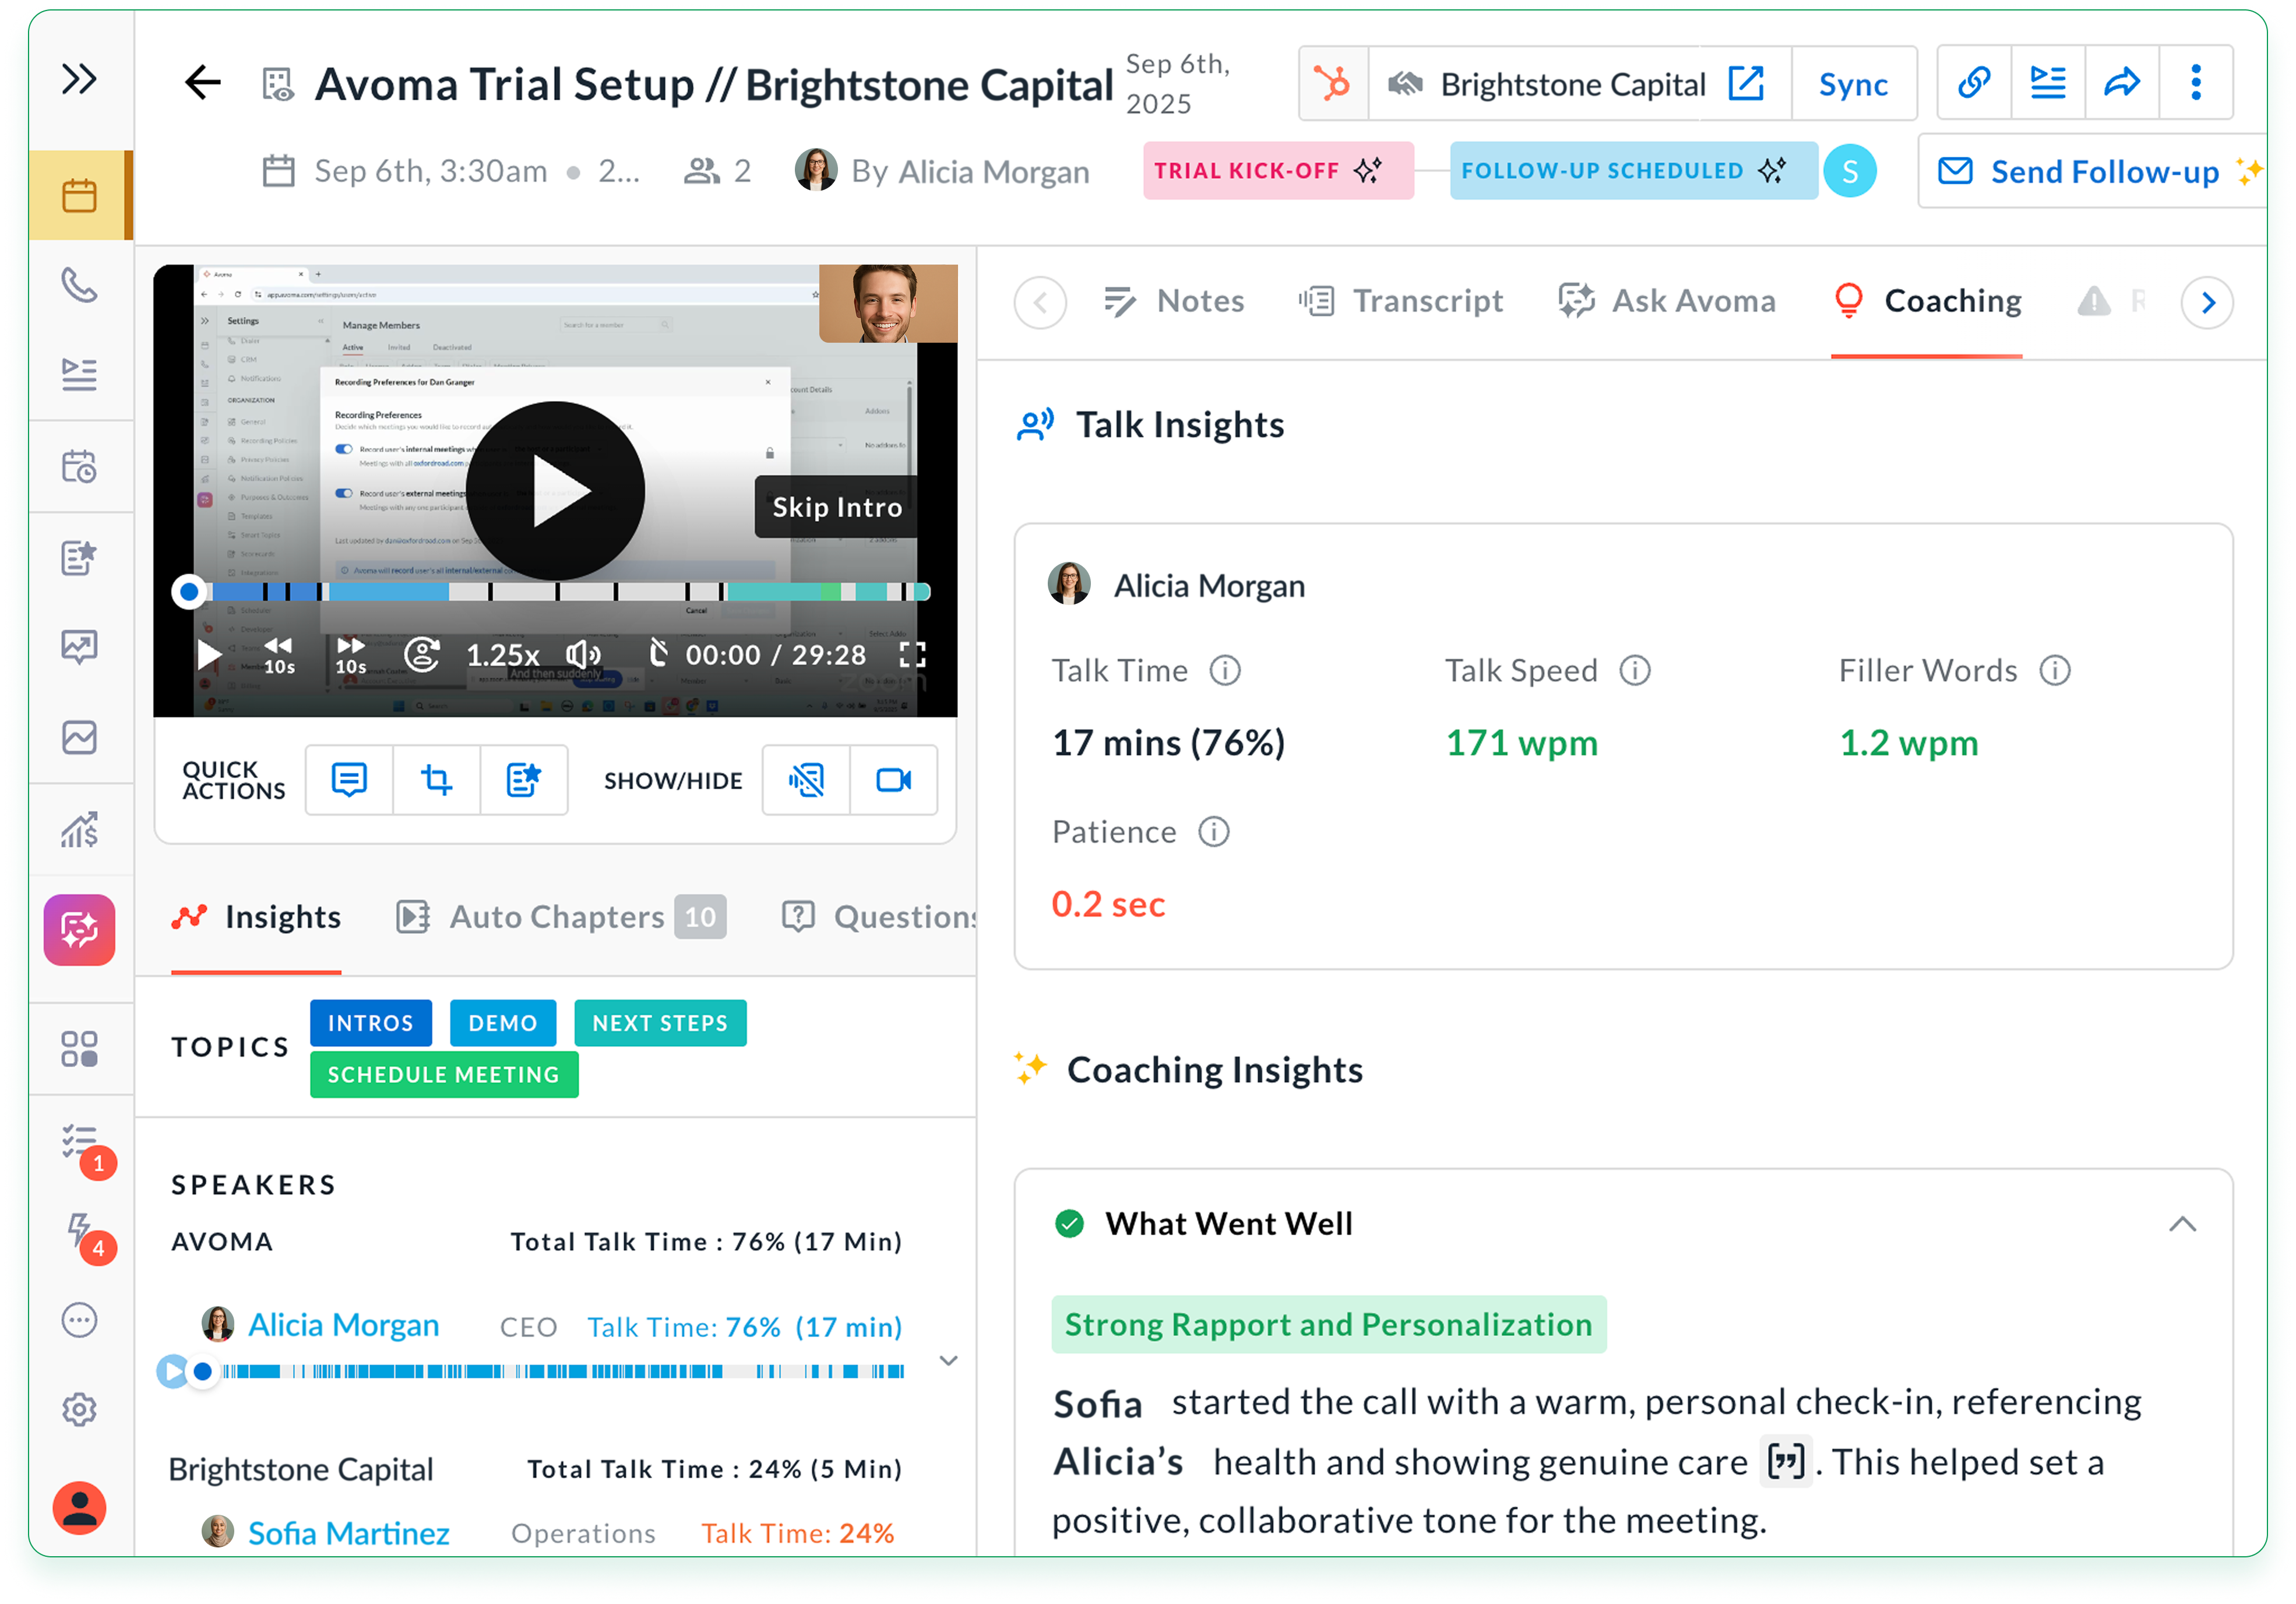Switch to the Ask Avoma tab
The image size is (2296, 1604).
click(1667, 301)
